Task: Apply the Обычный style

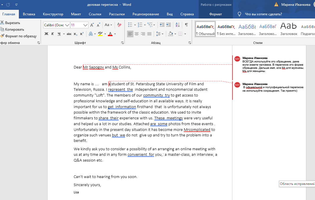Action: tap(205, 29)
